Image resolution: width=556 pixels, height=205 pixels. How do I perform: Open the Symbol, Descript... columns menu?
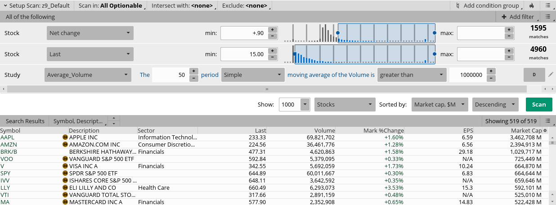79,121
